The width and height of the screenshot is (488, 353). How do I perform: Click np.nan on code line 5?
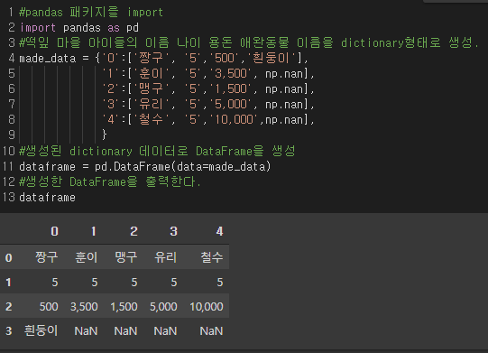pyautogui.click(x=284, y=74)
